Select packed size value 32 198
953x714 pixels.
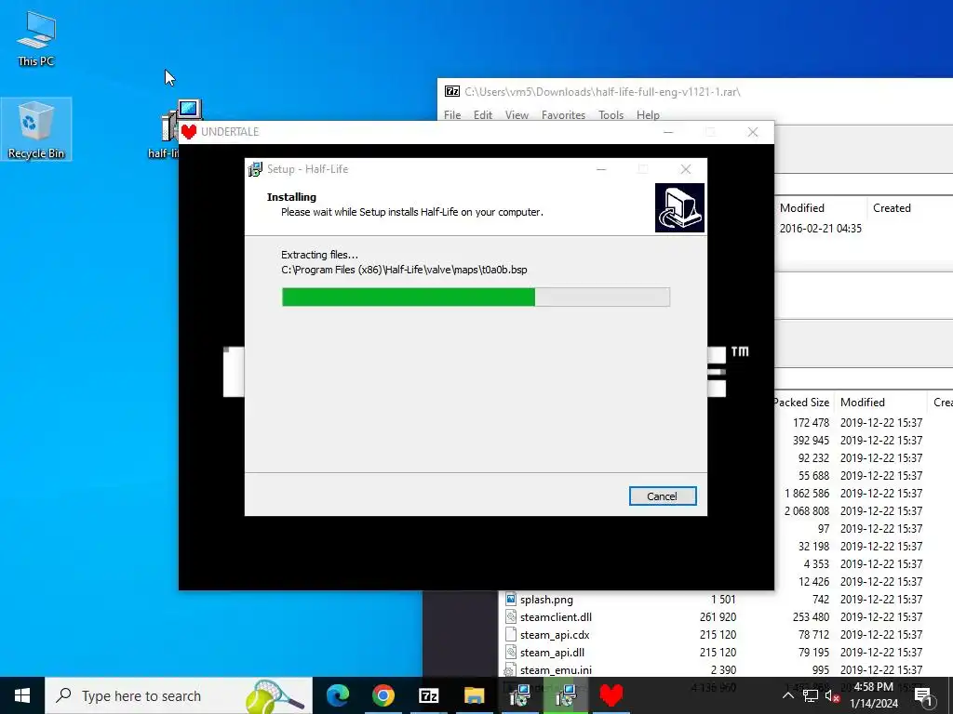pos(813,546)
